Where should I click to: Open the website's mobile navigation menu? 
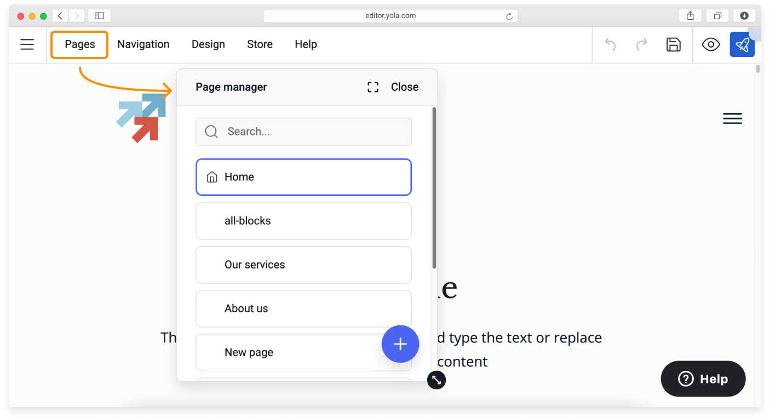(732, 119)
